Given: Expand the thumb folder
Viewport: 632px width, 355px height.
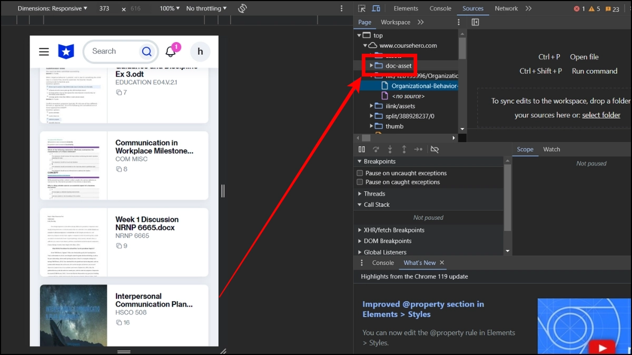Looking at the screenshot, I should point(371,126).
